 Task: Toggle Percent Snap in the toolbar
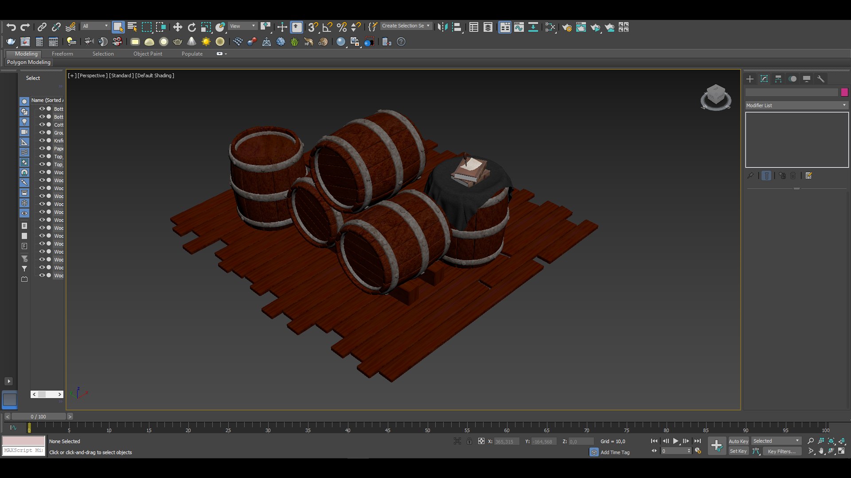click(341, 27)
